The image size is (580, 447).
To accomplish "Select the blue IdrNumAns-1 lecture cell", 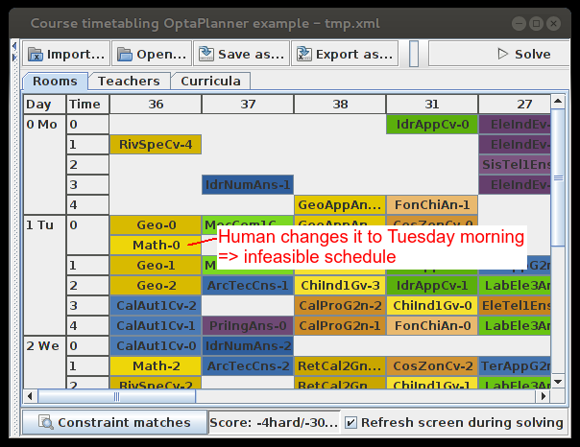I will (x=248, y=184).
